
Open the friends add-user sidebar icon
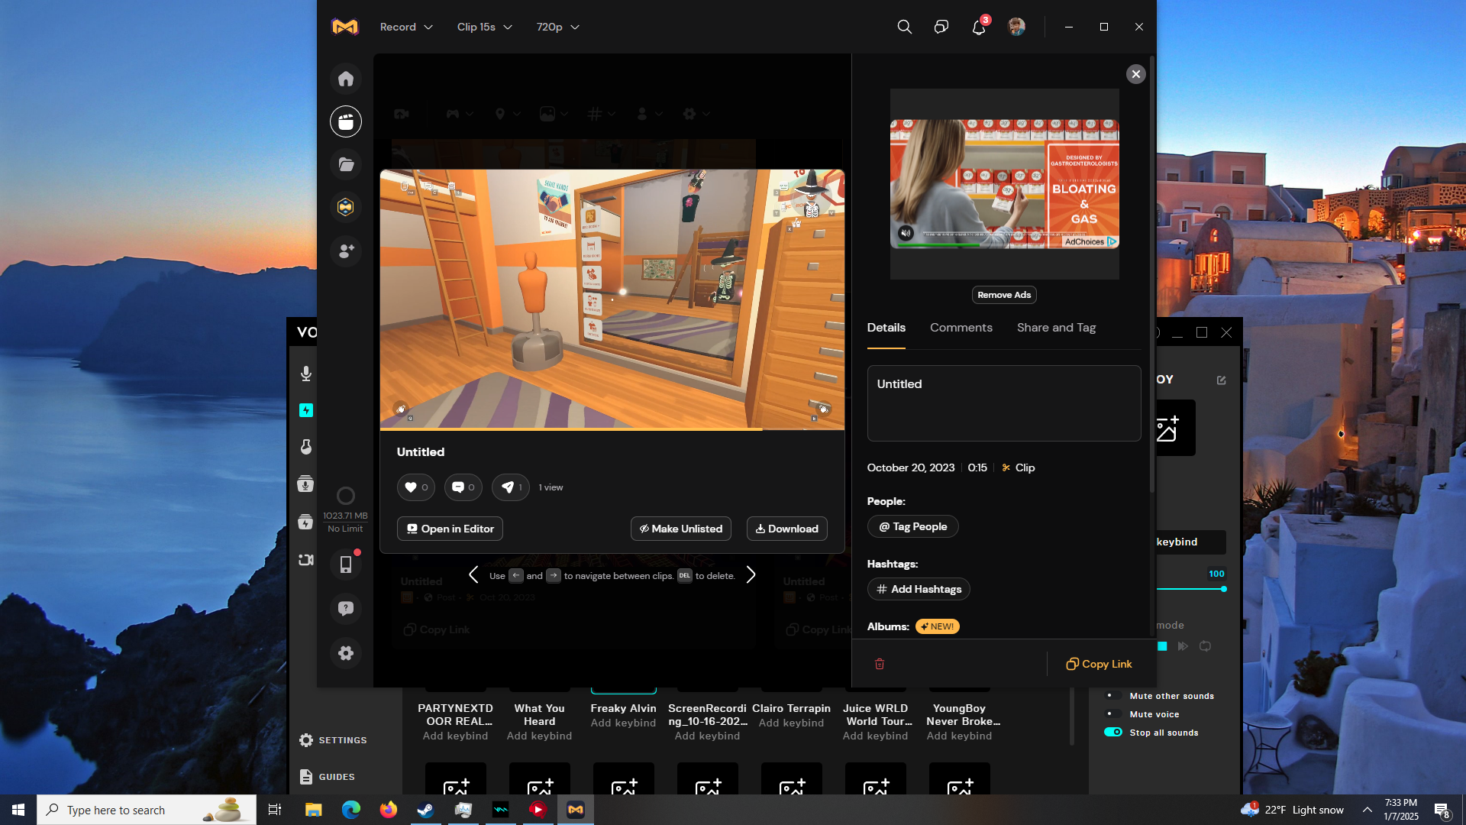click(346, 251)
